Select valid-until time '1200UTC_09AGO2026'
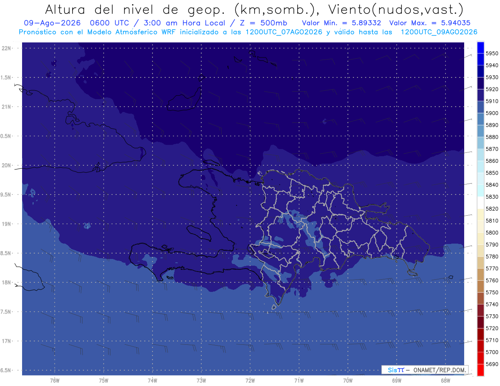Image resolution: width=500 pixels, height=386 pixels. point(439,32)
